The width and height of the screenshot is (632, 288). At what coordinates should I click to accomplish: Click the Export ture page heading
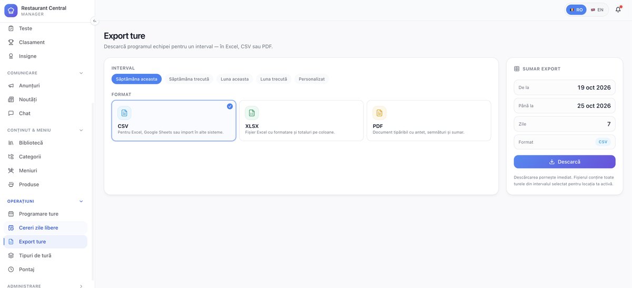coord(124,36)
